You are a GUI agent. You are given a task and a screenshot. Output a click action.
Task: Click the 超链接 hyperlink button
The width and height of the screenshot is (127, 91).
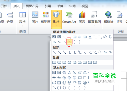pos(108,17)
